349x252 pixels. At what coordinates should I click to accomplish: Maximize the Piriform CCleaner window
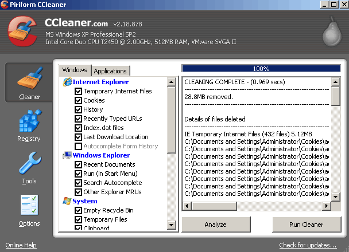point(334,5)
